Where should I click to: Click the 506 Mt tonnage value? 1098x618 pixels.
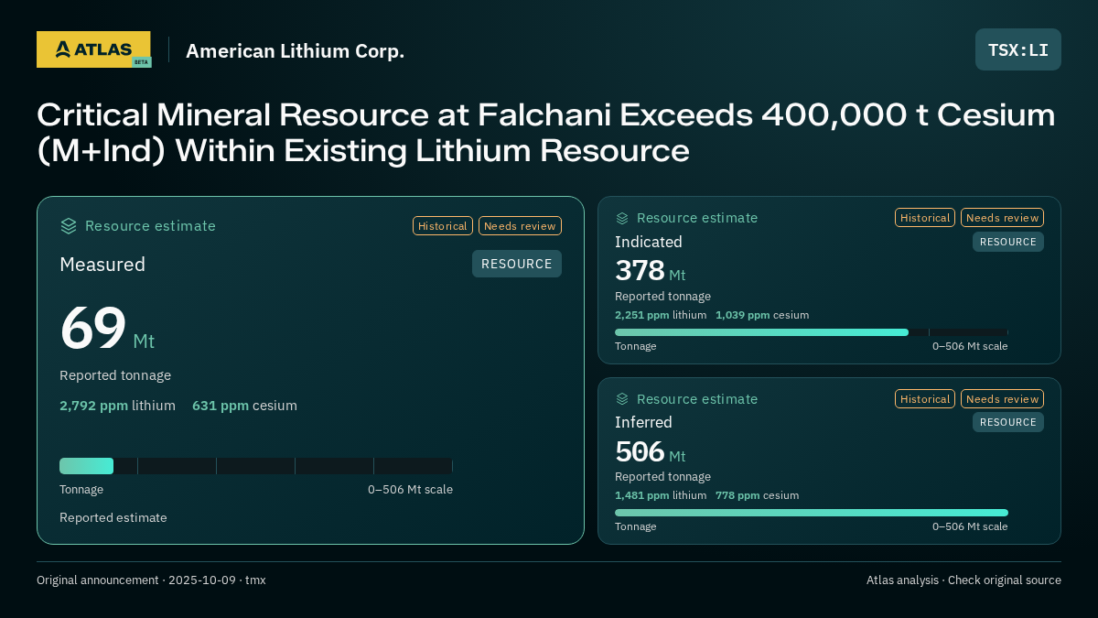point(651,452)
